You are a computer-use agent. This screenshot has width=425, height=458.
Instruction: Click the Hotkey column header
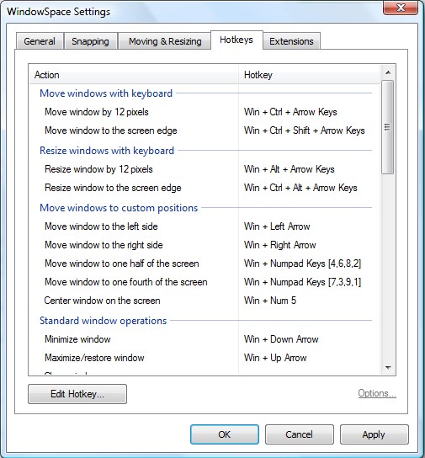click(x=309, y=75)
